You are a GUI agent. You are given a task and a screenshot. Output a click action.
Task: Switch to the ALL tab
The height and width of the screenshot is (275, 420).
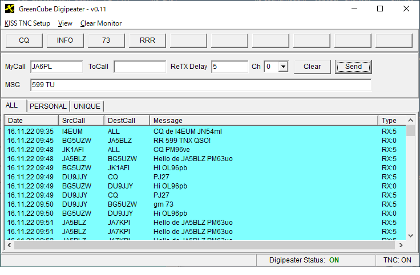14,105
